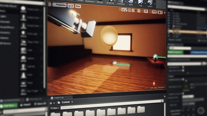This screenshot has width=207, height=116.
Task: Open the Lit view mode dropdown
Action: pyautogui.click(x=71, y=6)
